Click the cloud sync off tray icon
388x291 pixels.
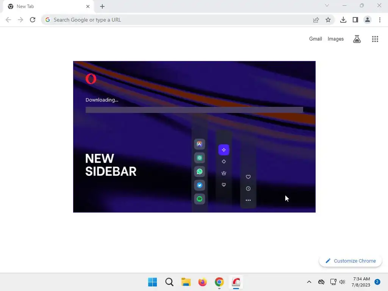[321, 282]
